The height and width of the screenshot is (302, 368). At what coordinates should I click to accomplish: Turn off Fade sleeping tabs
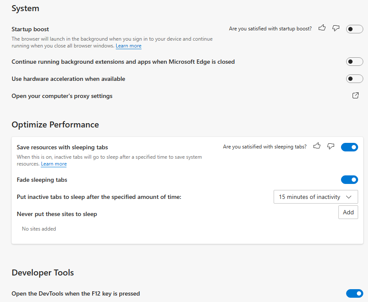click(350, 180)
